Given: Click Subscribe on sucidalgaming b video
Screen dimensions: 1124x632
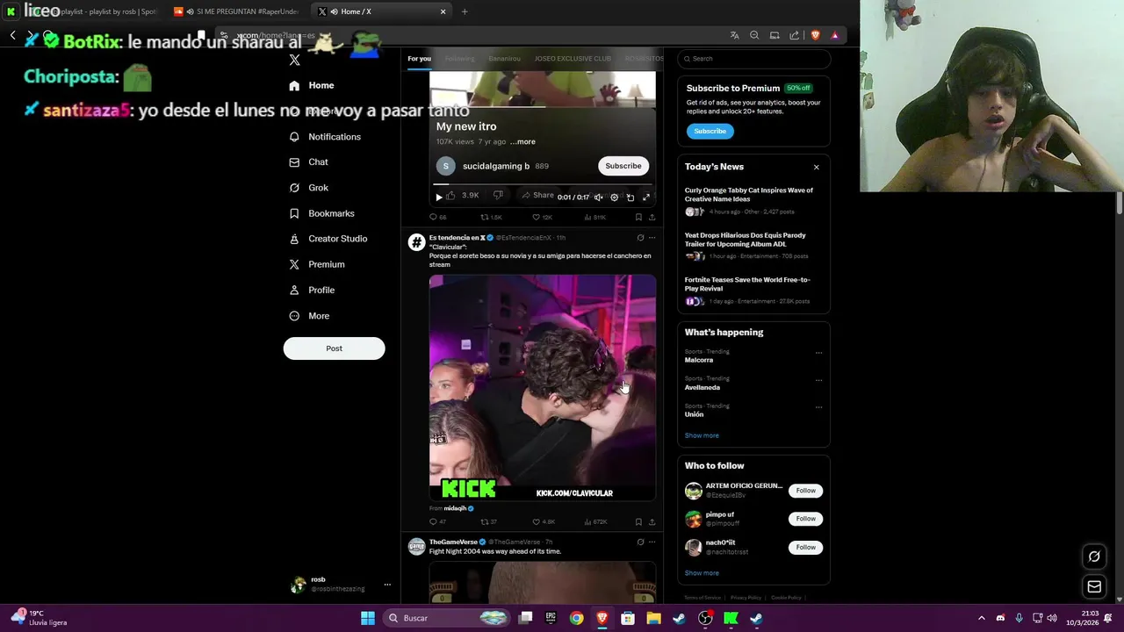Looking at the screenshot, I should coord(623,166).
